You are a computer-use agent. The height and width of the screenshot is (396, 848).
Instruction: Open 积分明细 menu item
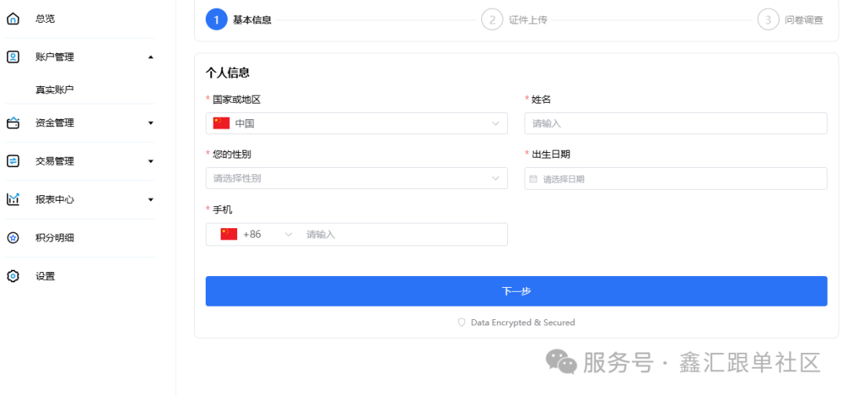click(55, 238)
